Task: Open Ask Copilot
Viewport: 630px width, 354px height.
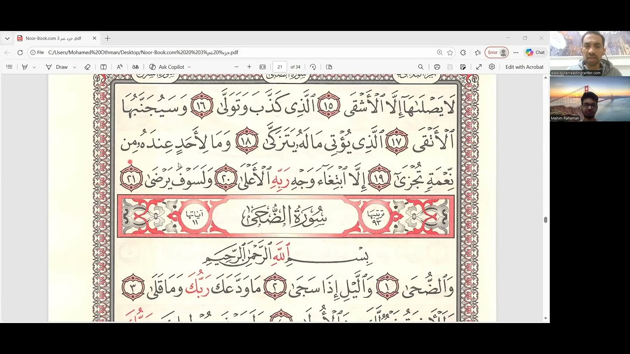Action: [x=167, y=67]
